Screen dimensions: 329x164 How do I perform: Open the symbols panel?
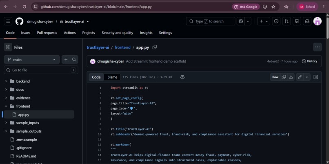tap(316, 77)
